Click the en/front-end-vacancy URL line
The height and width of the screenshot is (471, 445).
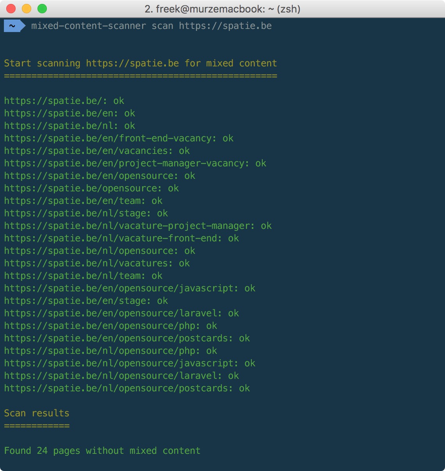point(119,138)
